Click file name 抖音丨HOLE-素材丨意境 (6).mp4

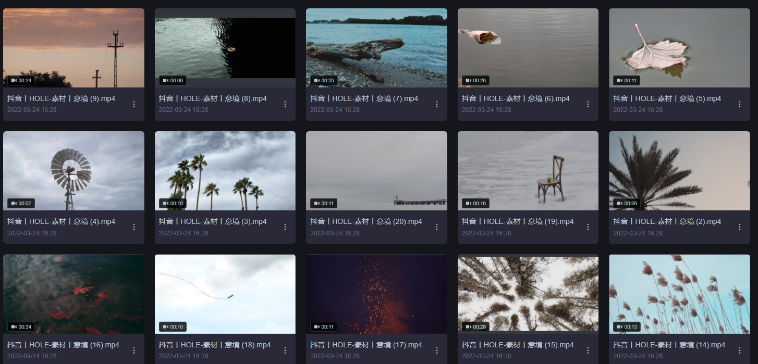click(x=516, y=98)
